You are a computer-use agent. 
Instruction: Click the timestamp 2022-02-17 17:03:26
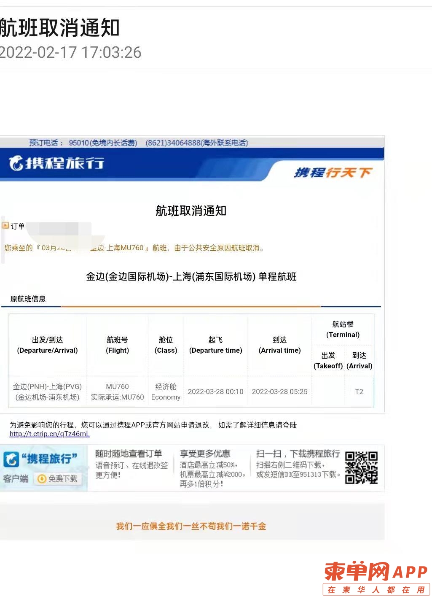pyautogui.click(x=70, y=53)
